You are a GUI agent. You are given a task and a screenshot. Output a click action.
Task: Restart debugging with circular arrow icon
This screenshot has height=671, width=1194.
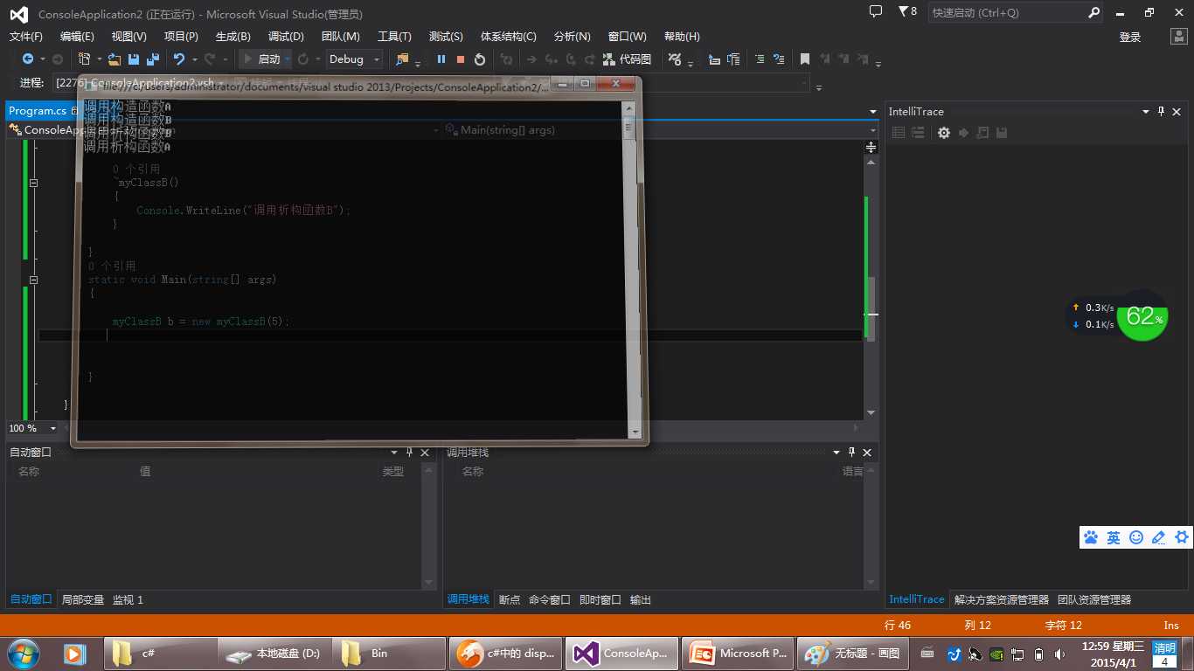480,59
